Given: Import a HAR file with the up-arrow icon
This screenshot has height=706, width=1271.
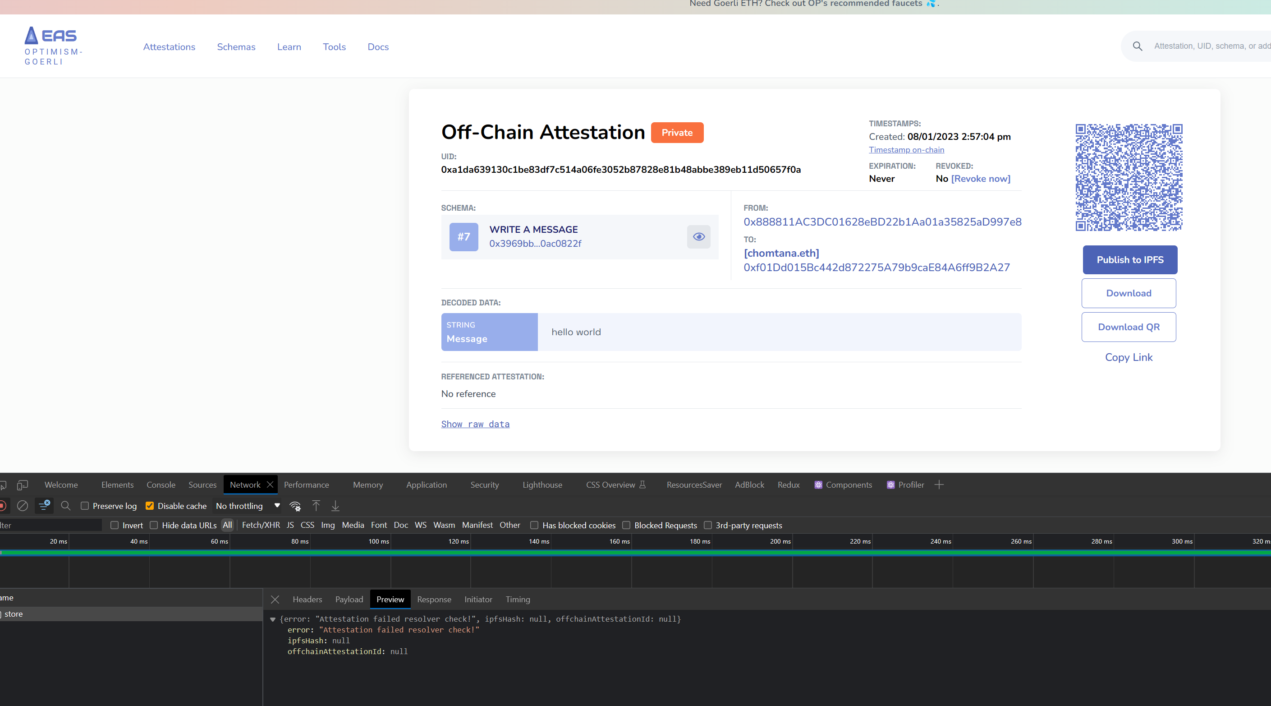Looking at the screenshot, I should tap(316, 506).
